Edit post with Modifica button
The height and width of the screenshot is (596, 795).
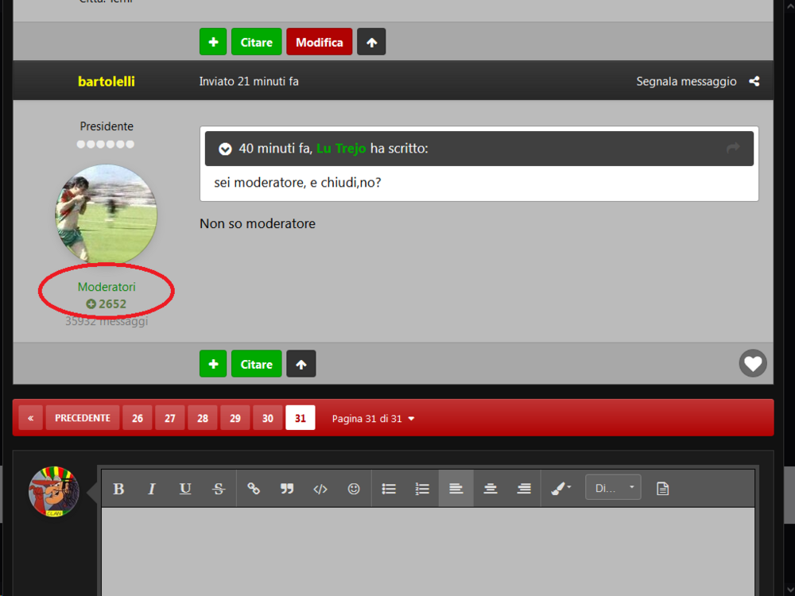click(x=320, y=41)
